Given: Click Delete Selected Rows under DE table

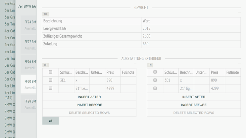Looking at the screenshot, I should coord(89,113).
